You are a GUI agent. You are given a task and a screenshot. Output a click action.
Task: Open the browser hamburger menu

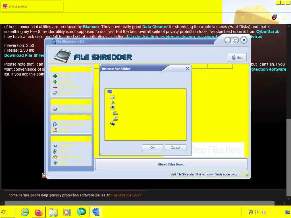click(284, 18)
